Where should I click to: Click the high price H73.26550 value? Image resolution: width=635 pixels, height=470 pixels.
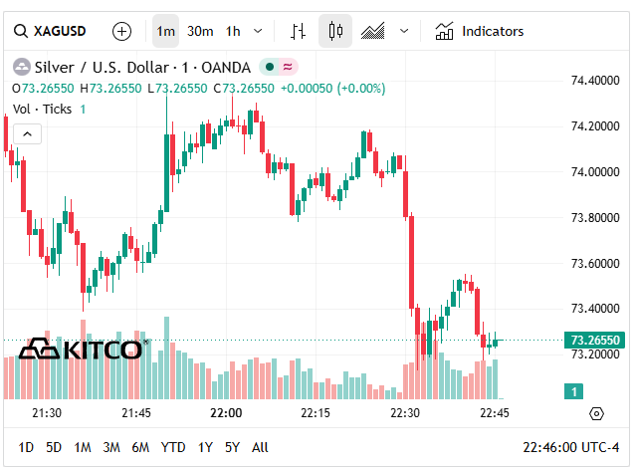point(110,89)
